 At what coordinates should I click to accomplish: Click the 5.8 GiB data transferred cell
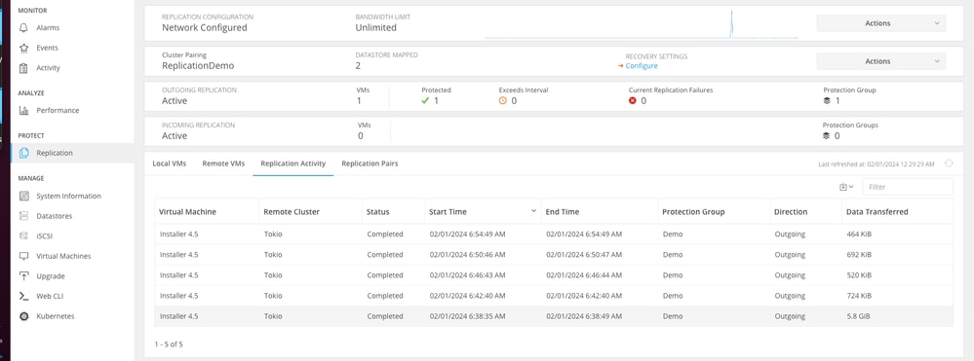(858, 316)
